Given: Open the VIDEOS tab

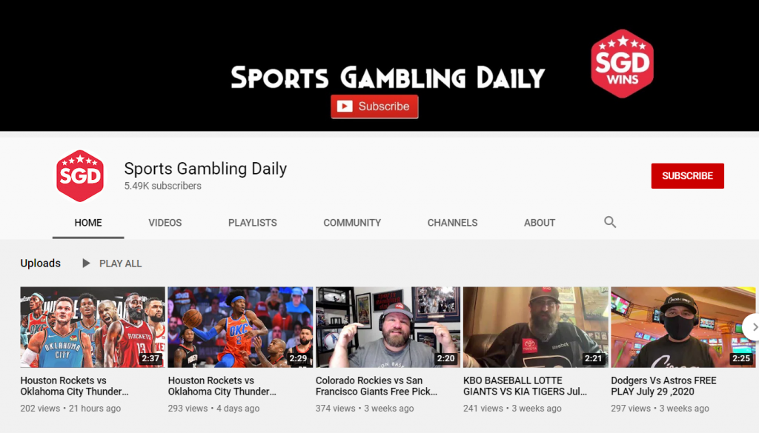Looking at the screenshot, I should 165,223.
